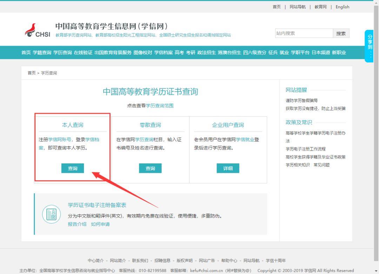
Task: Open 网站导航 in the top utility links
Action: [x=298, y=7]
